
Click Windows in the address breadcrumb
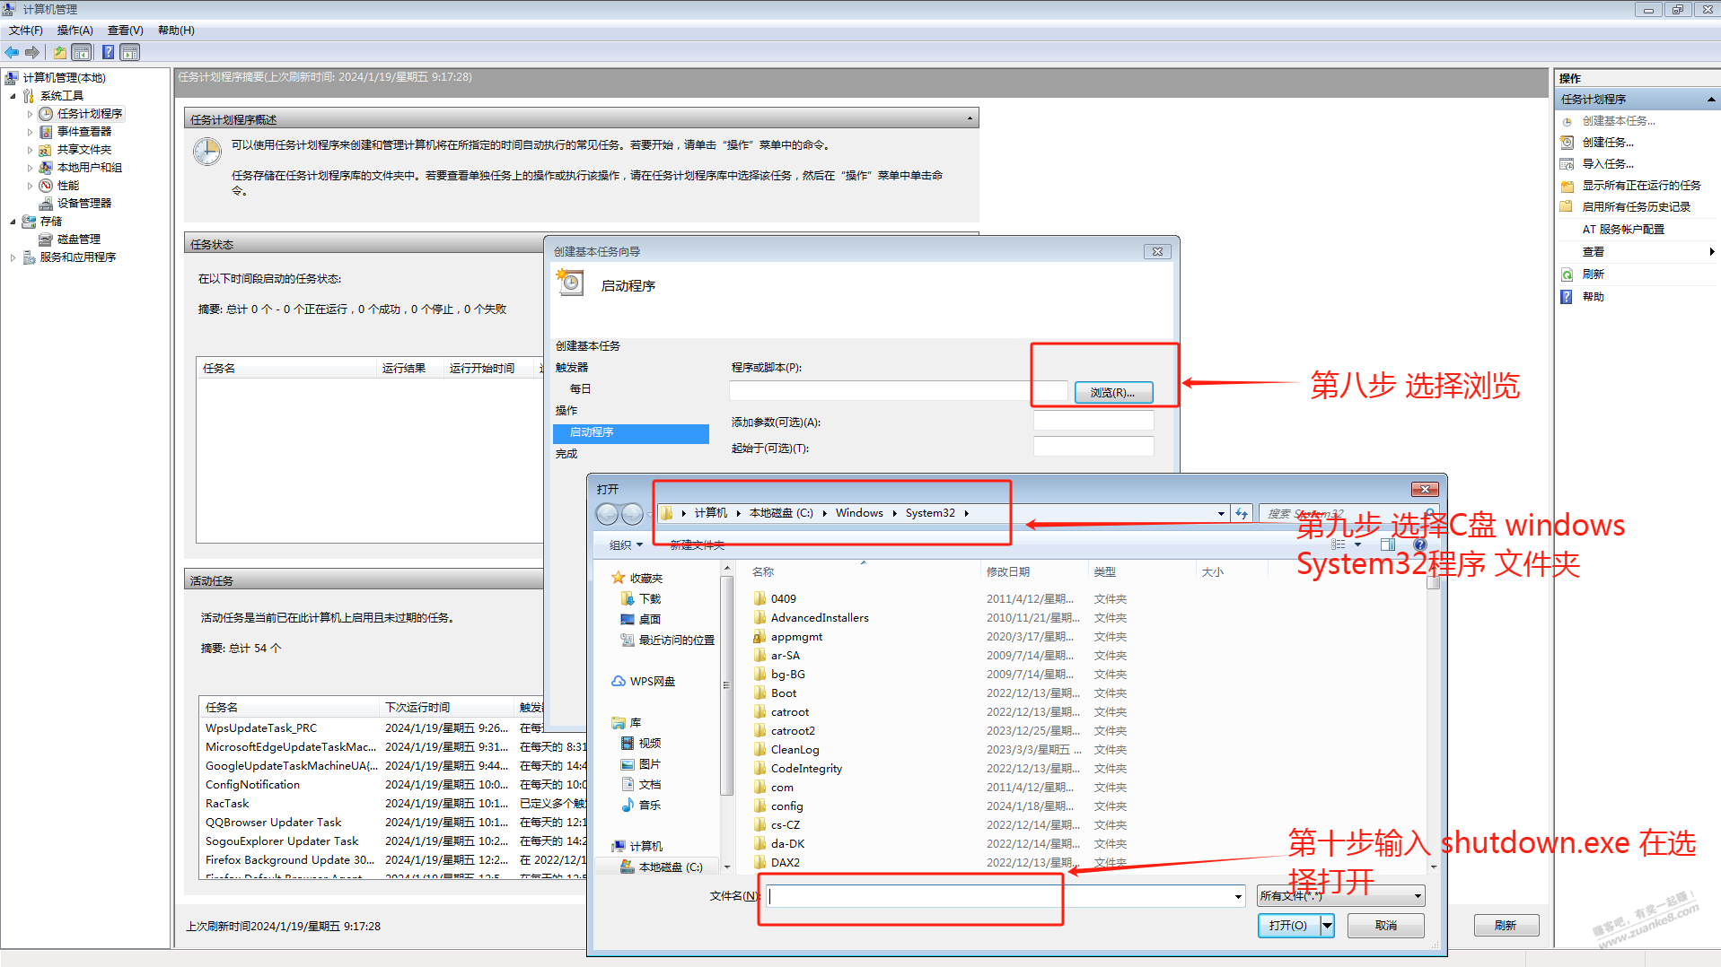859,513
